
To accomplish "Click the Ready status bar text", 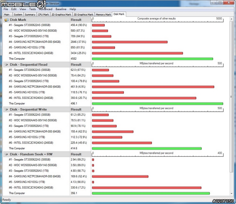I will tap(7, 200).
